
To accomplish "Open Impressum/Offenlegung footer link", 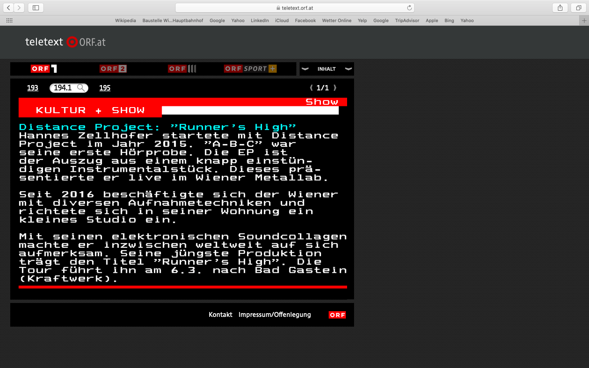I will (x=275, y=314).
